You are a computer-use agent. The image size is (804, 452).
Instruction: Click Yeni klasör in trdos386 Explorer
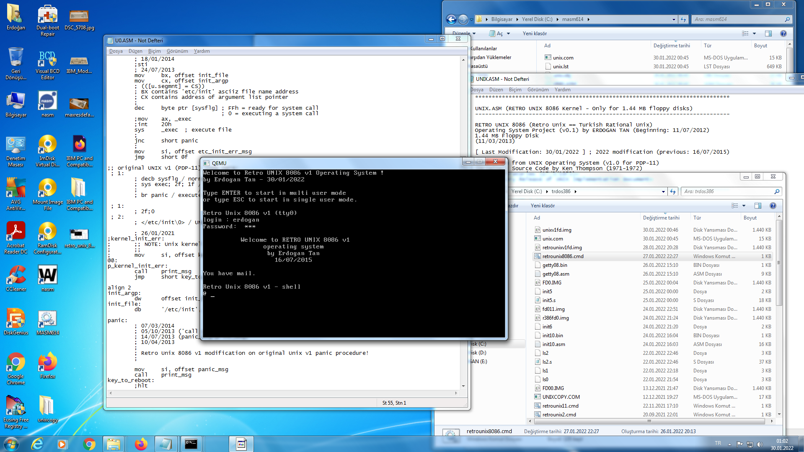pyautogui.click(x=543, y=206)
